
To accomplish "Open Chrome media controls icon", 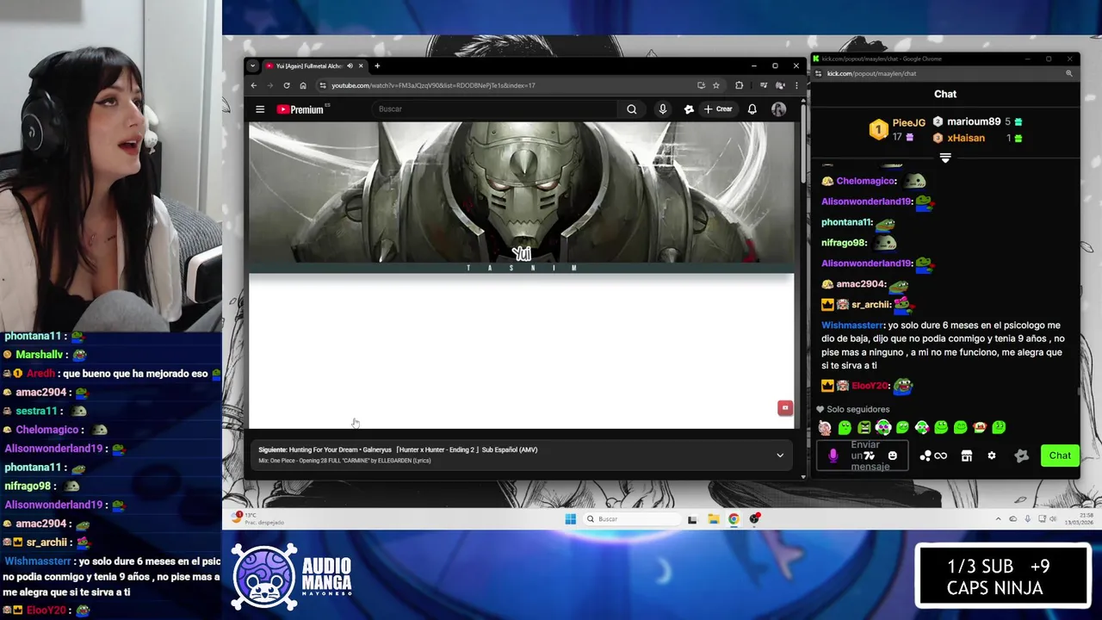I will click(x=764, y=85).
